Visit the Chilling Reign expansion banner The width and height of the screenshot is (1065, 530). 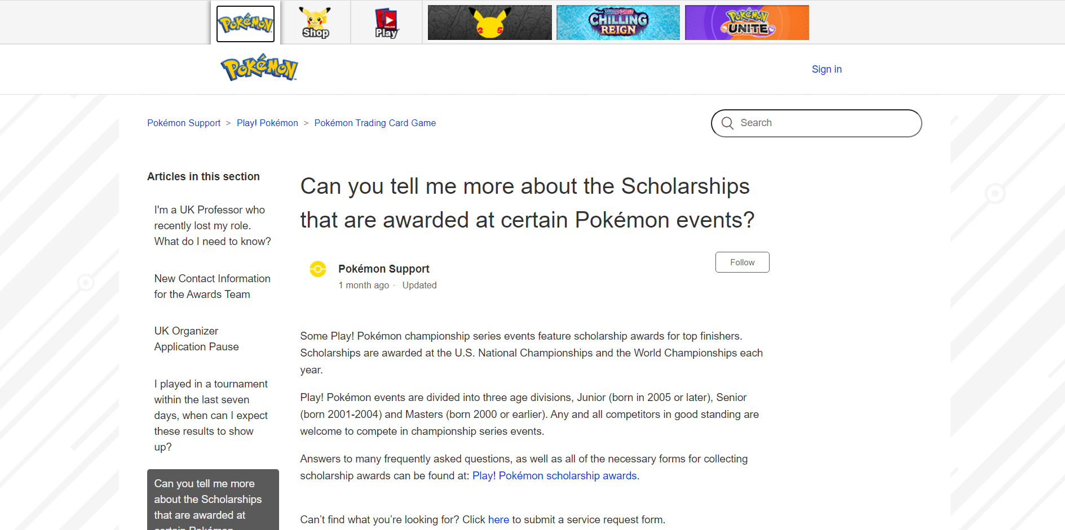coord(618,22)
